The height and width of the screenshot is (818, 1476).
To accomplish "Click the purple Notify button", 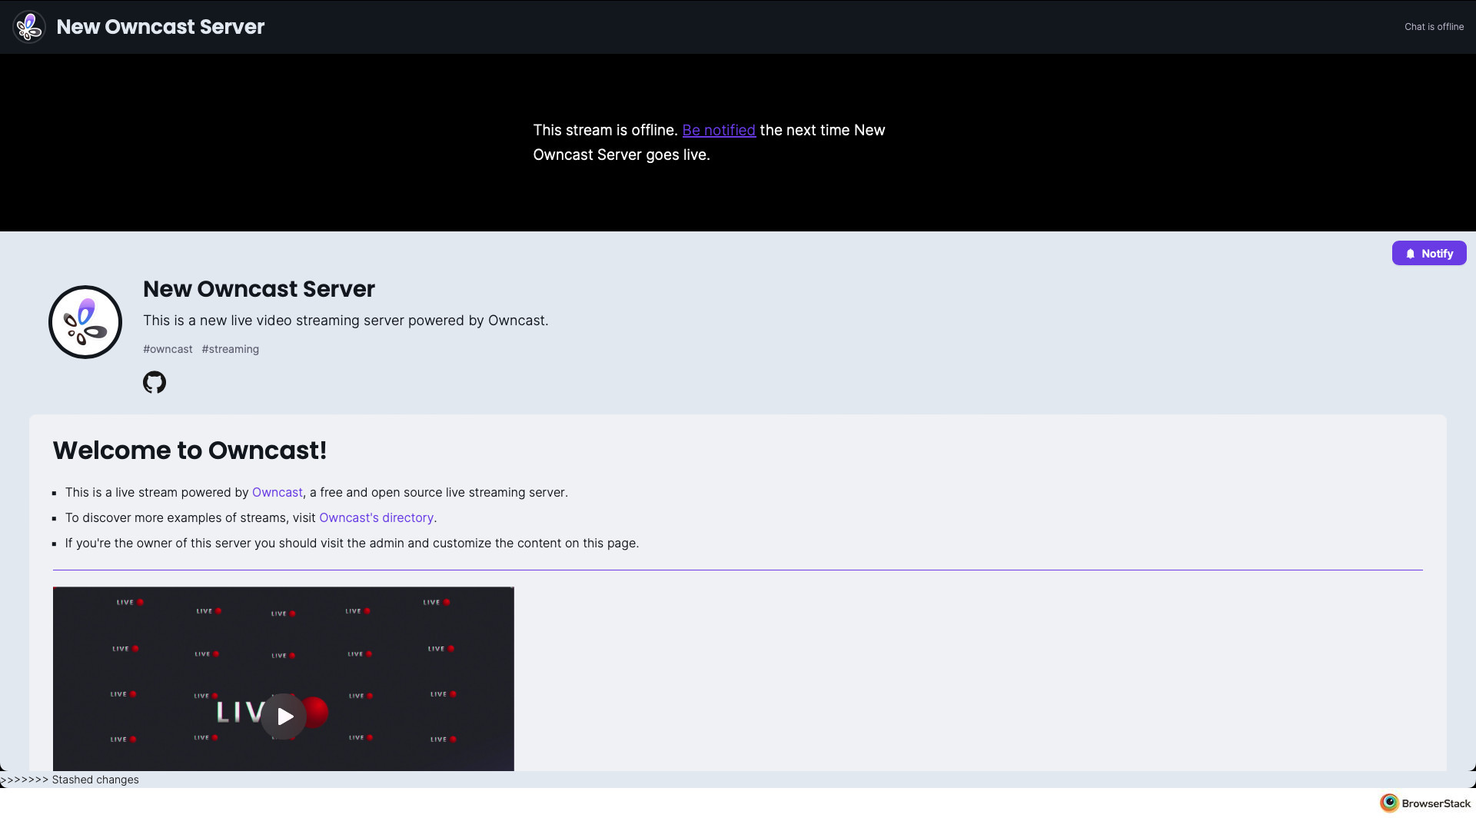I will (1428, 253).
